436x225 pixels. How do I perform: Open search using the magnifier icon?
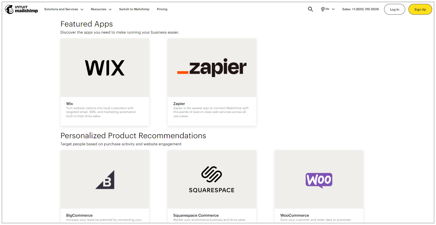pos(310,9)
